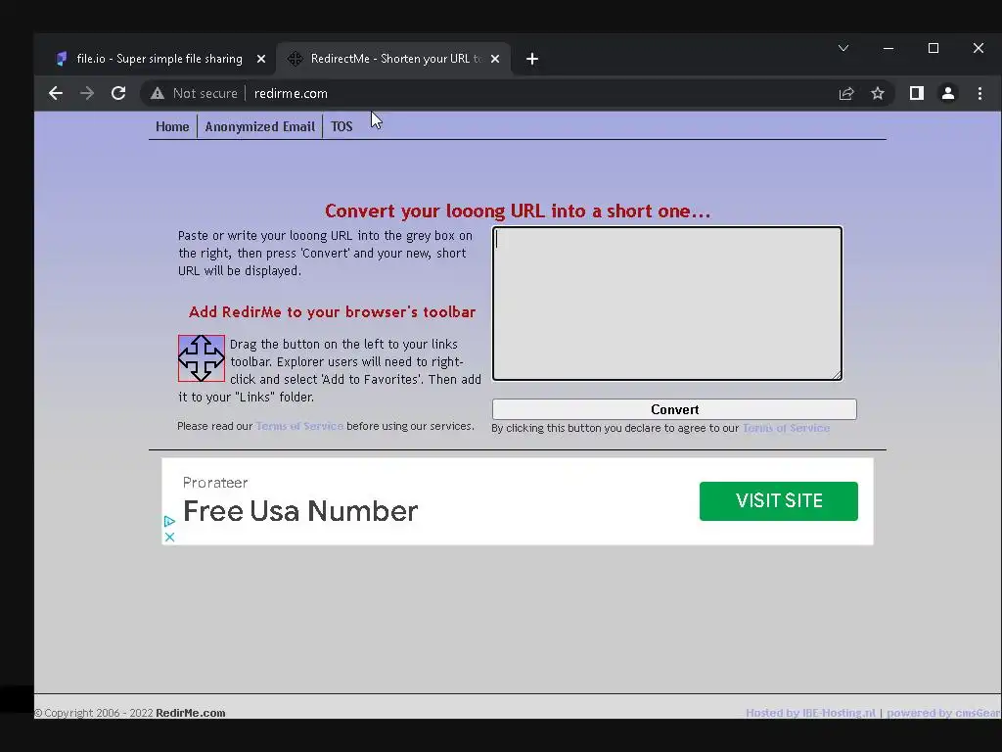Open Terms of Service link under Convert
This screenshot has height=752, width=1002.
click(x=786, y=428)
